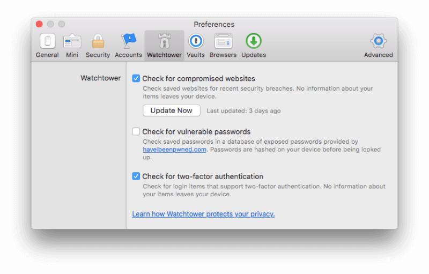The image size is (429, 274).
Task: Uncheck Check for two-factor authentication
Action: [x=136, y=176]
